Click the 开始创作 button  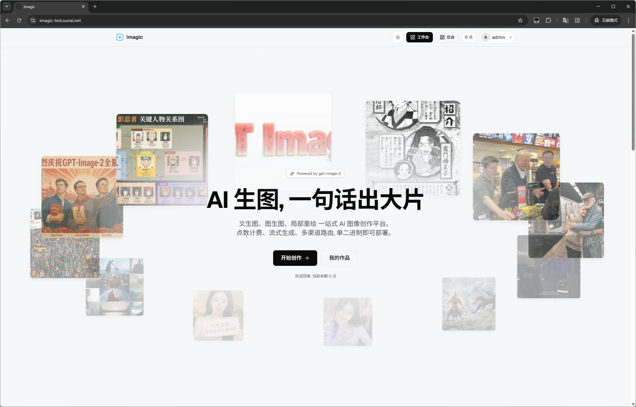[295, 258]
